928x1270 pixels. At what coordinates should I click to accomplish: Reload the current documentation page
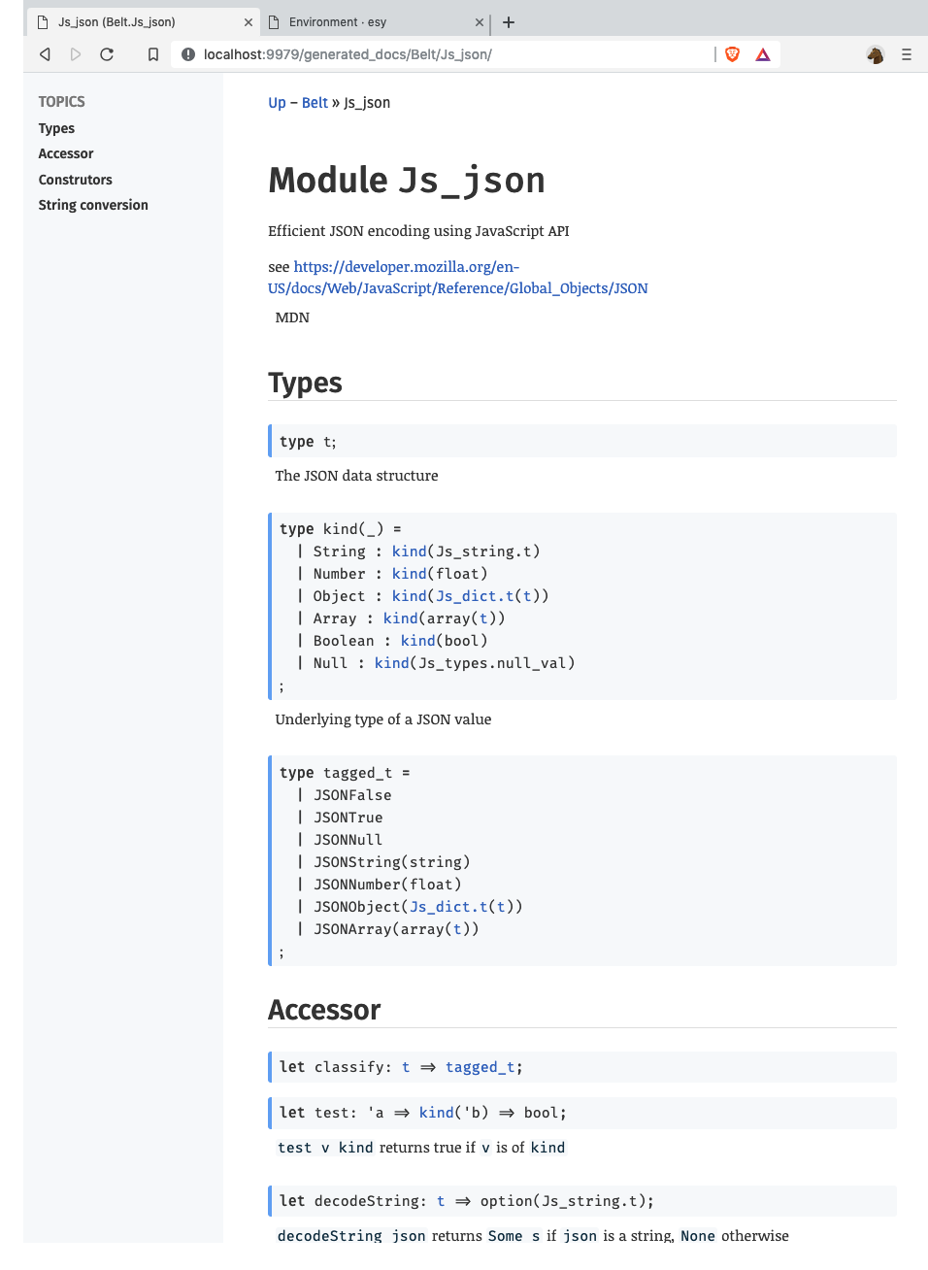pyautogui.click(x=107, y=54)
